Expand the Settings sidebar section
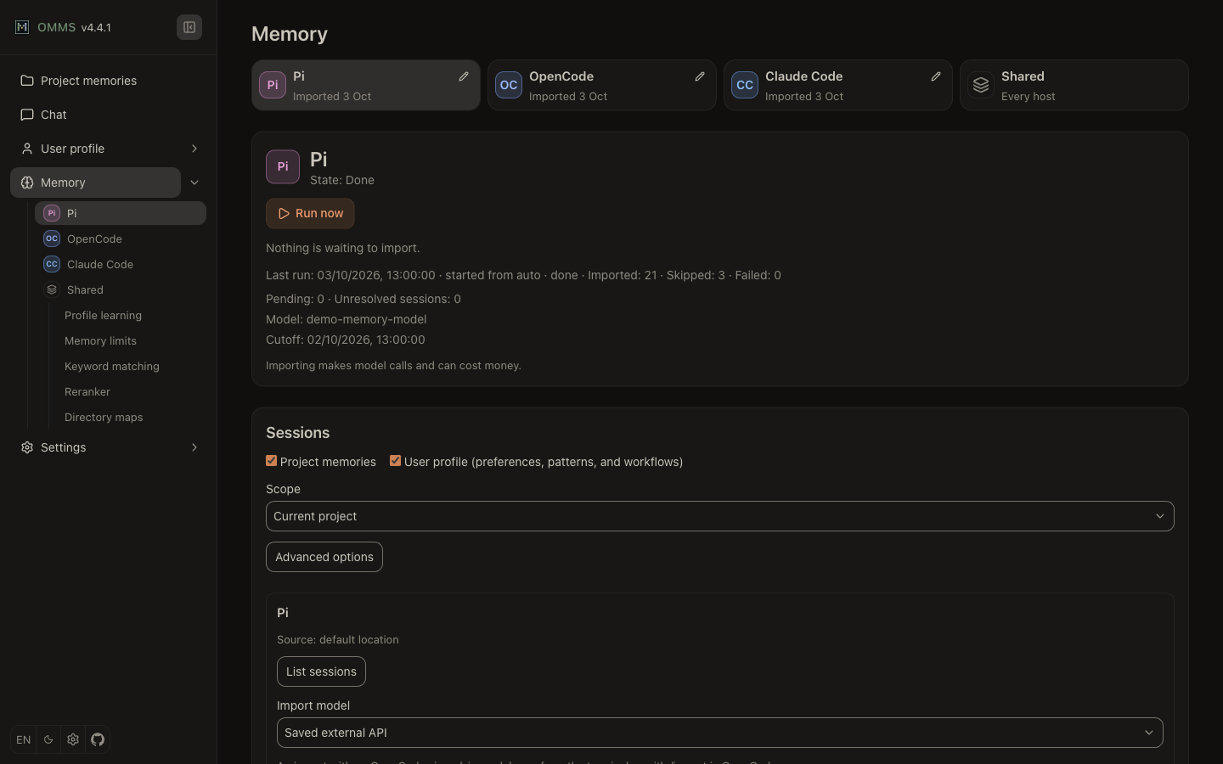This screenshot has height=764, width=1223. tap(194, 447)
